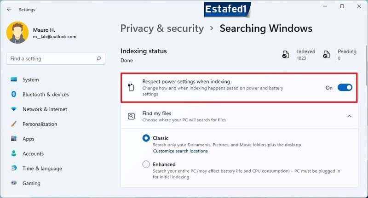Screen dimensions: 368x198
Task: Click the Find a setting search box
Action: 56,58
